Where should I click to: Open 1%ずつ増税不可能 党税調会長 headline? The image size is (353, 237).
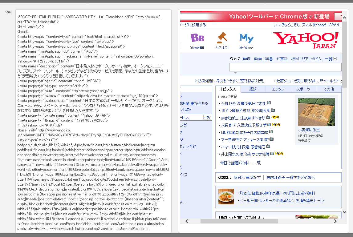245,110
